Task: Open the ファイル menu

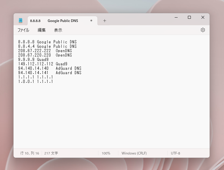Action: coord(23,30)
